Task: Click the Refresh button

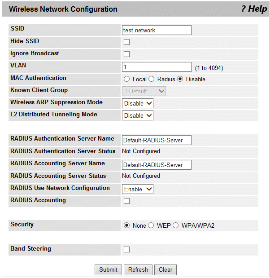Action: 138,269
